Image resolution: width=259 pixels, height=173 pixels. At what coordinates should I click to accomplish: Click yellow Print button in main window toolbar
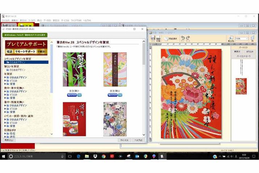pyautogui.click(x=26, y=25)
